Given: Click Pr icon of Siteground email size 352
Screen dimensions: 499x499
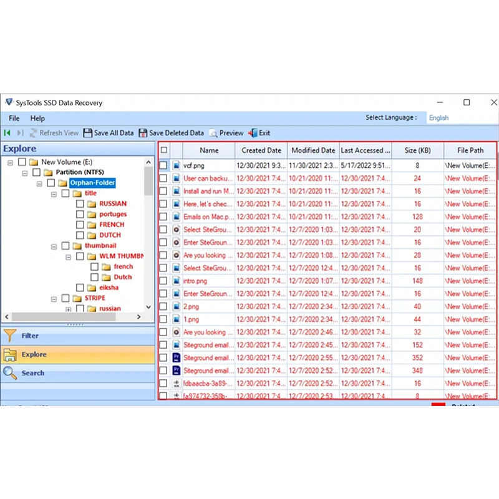Looking at the screenshot, I should (x=177, y=357).
